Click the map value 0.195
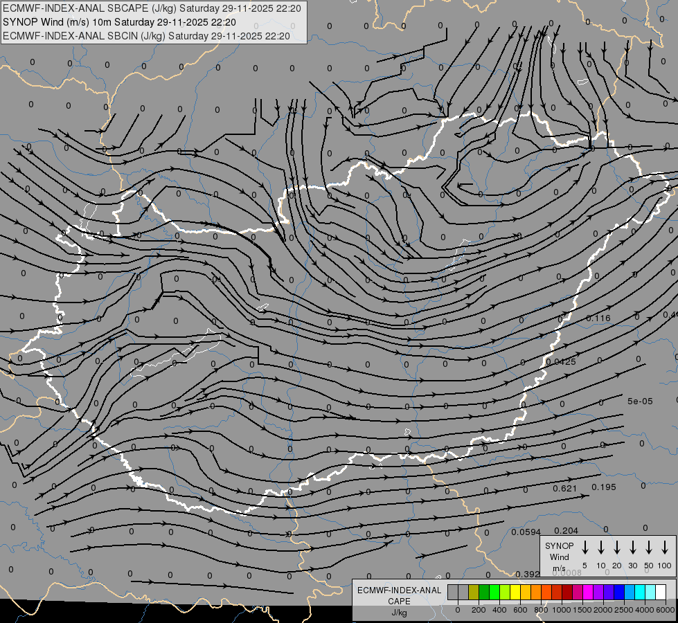Viewport: 678px width, 623px height. tap(604, 487)
